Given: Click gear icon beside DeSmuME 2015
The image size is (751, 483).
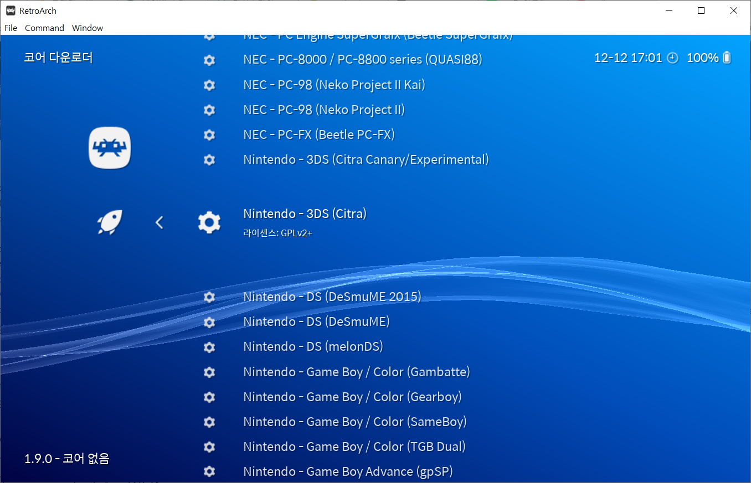Looking at the screenshot, I should pyautogui.click(x=209, y=297).
